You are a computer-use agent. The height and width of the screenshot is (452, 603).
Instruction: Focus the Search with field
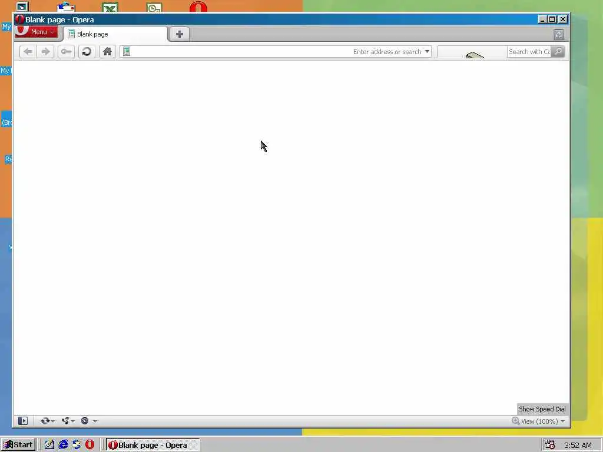click(529, 52)
